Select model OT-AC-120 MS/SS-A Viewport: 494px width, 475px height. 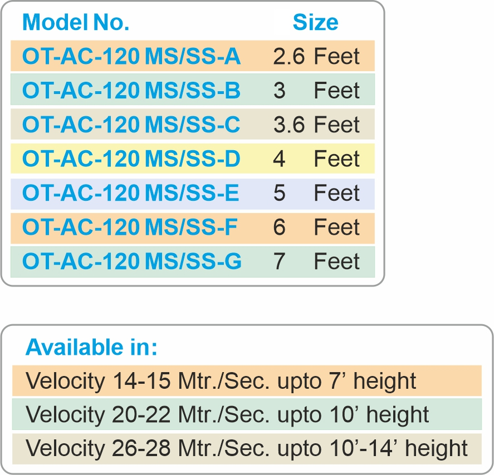pyautogui.click(x=131, y=56)
